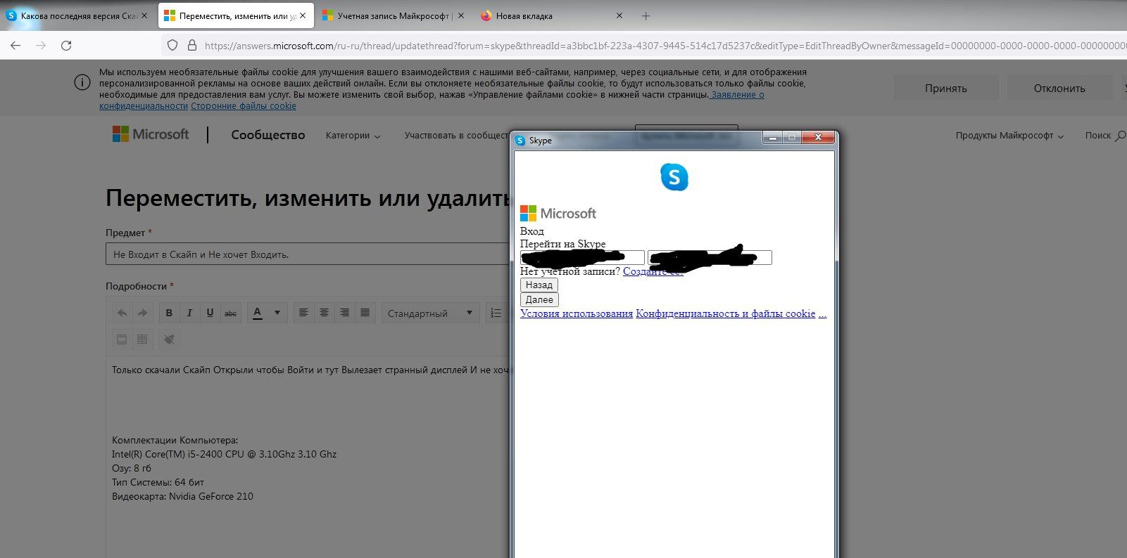Click the Назад button in Skype

[539, 285]
